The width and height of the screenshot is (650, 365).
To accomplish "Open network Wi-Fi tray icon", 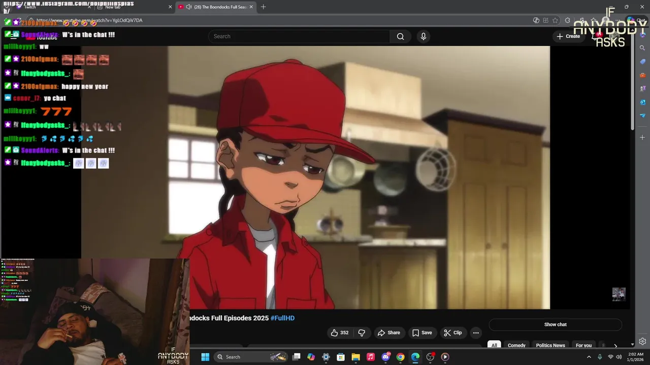I will tap(611, 357).
